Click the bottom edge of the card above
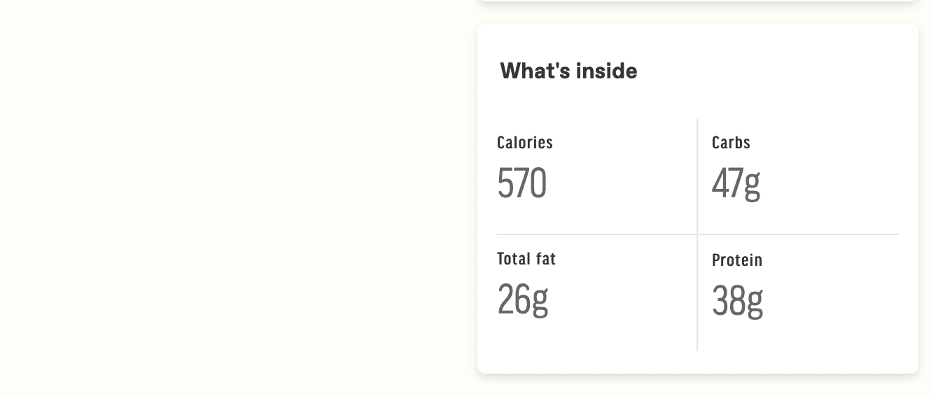 (698, 1)
